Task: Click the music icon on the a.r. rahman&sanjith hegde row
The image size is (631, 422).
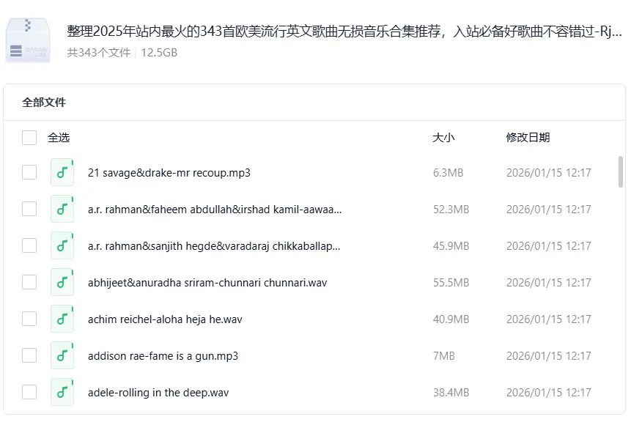Action: tap(62, 245)
